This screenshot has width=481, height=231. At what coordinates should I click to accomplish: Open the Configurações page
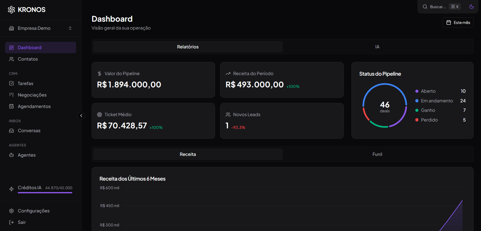coord(34,211)
